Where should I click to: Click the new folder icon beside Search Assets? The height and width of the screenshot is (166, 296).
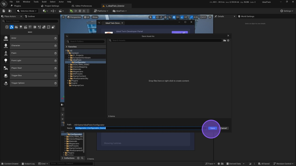click(224, 41)
